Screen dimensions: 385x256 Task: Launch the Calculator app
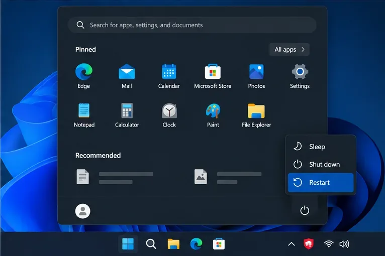coord(127,115)
